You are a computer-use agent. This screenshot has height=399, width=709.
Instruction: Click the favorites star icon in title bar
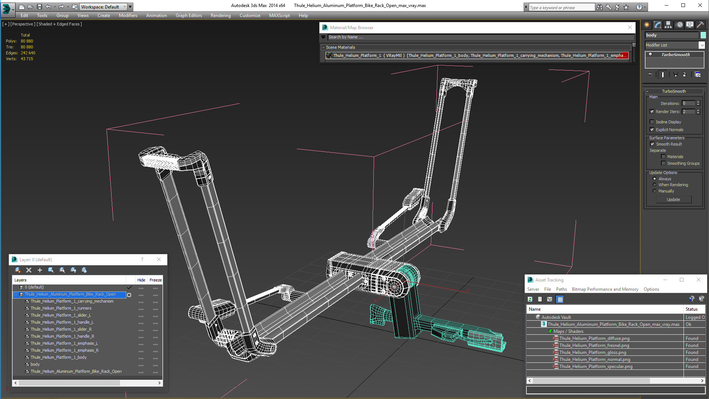point(626,7)
